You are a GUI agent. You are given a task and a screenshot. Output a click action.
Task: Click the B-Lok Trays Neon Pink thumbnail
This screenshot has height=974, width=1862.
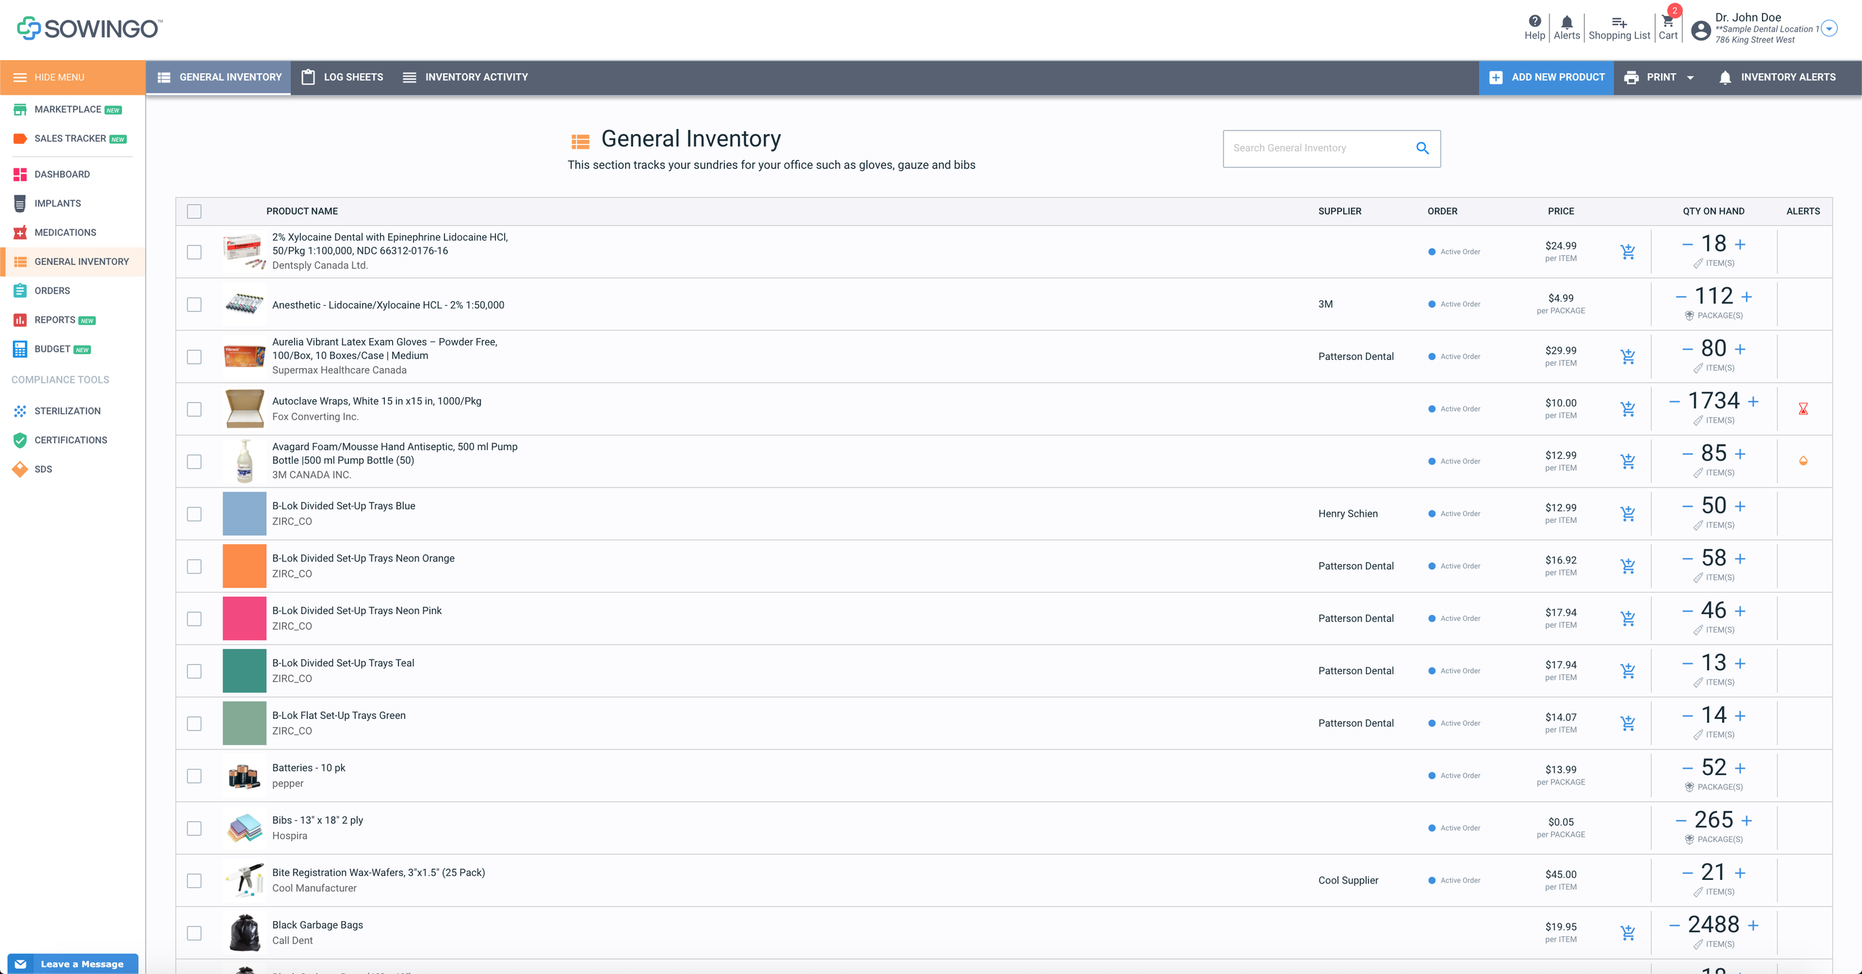(244, 618)
